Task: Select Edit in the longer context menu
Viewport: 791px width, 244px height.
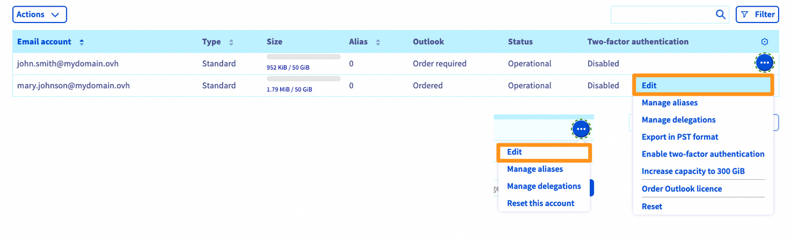Action: [649, 86]
